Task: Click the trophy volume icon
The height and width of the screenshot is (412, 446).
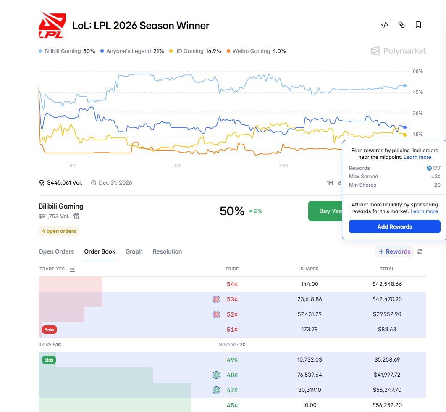Action: (x=42, y=183)
